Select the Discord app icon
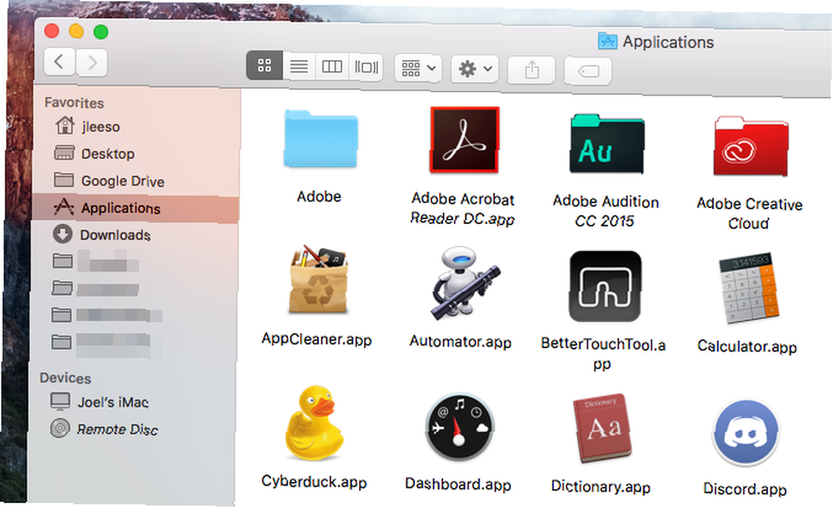833x519 pixels. pos(746,433)
